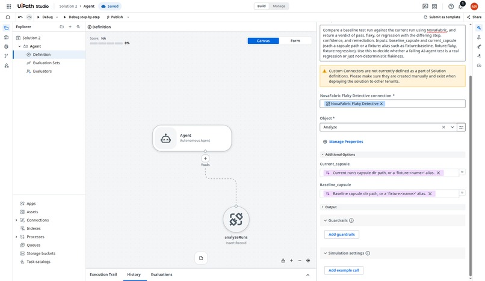This screenshot has width=485, height=281.
Task: Open the feedback chat icon in header
Action: 425,6
